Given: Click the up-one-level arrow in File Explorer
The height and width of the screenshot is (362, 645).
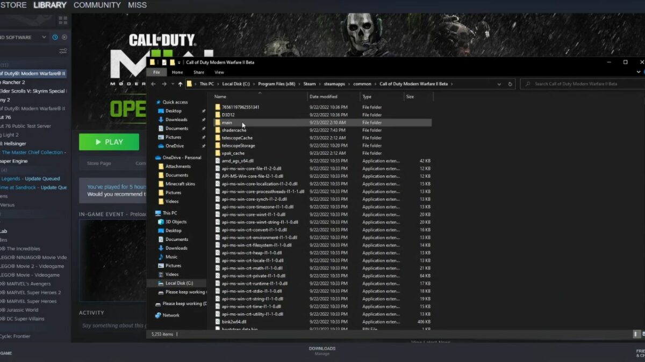Looking at the screenshot, I should (180, 84).
